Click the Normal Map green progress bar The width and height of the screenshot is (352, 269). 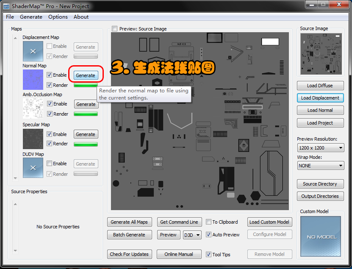click(x=86, y=85)
